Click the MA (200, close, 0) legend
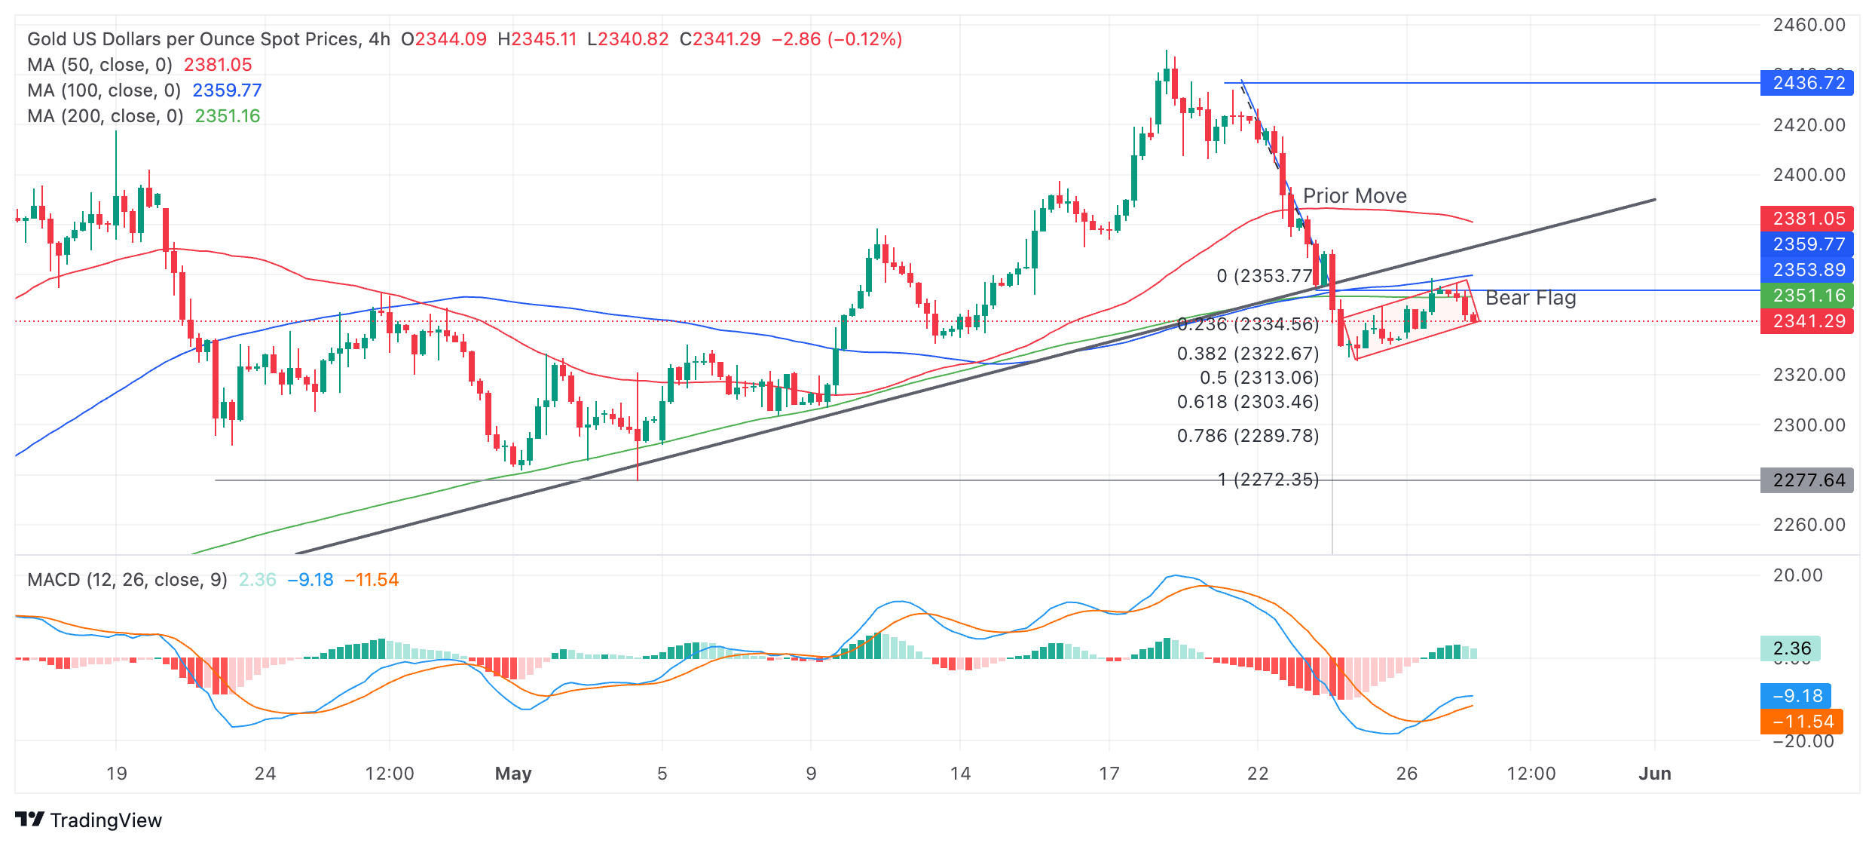Screen dimensions: 1875x846 coord(106,116)
